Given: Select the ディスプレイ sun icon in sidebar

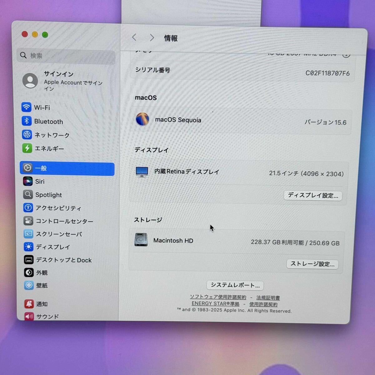Looking at the screenshot, I should (x=28, y=247).
